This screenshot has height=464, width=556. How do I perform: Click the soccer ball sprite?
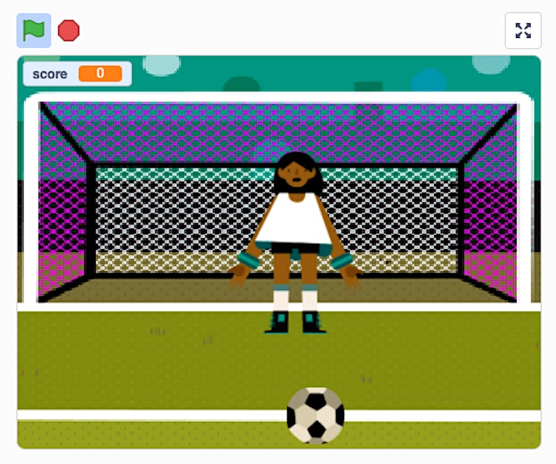(315, 415)
